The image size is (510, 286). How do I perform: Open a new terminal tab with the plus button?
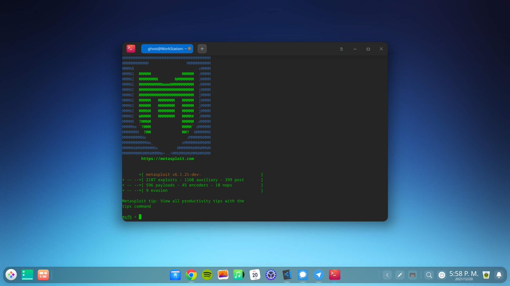pyautogui.click(x=202, y=49)
